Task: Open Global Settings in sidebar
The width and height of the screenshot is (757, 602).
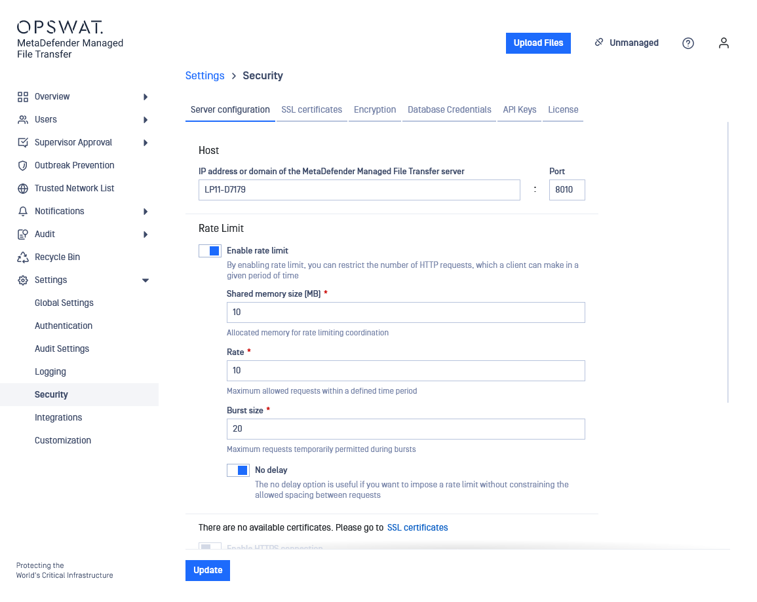Action: click(64, 303)
